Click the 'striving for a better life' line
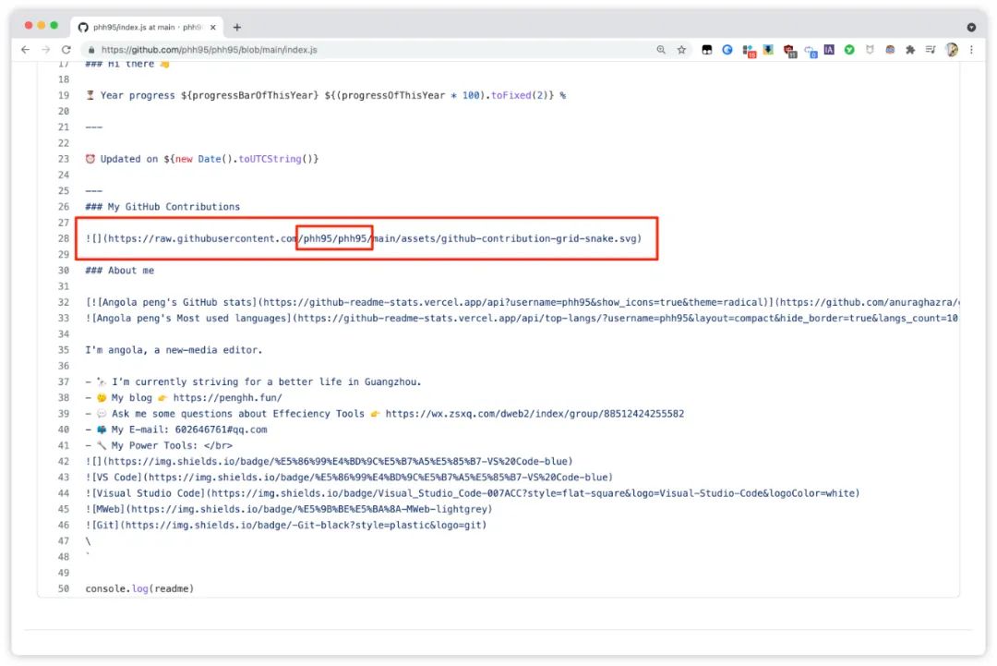This screenshot has width=997, height=666. coord(253,381)
